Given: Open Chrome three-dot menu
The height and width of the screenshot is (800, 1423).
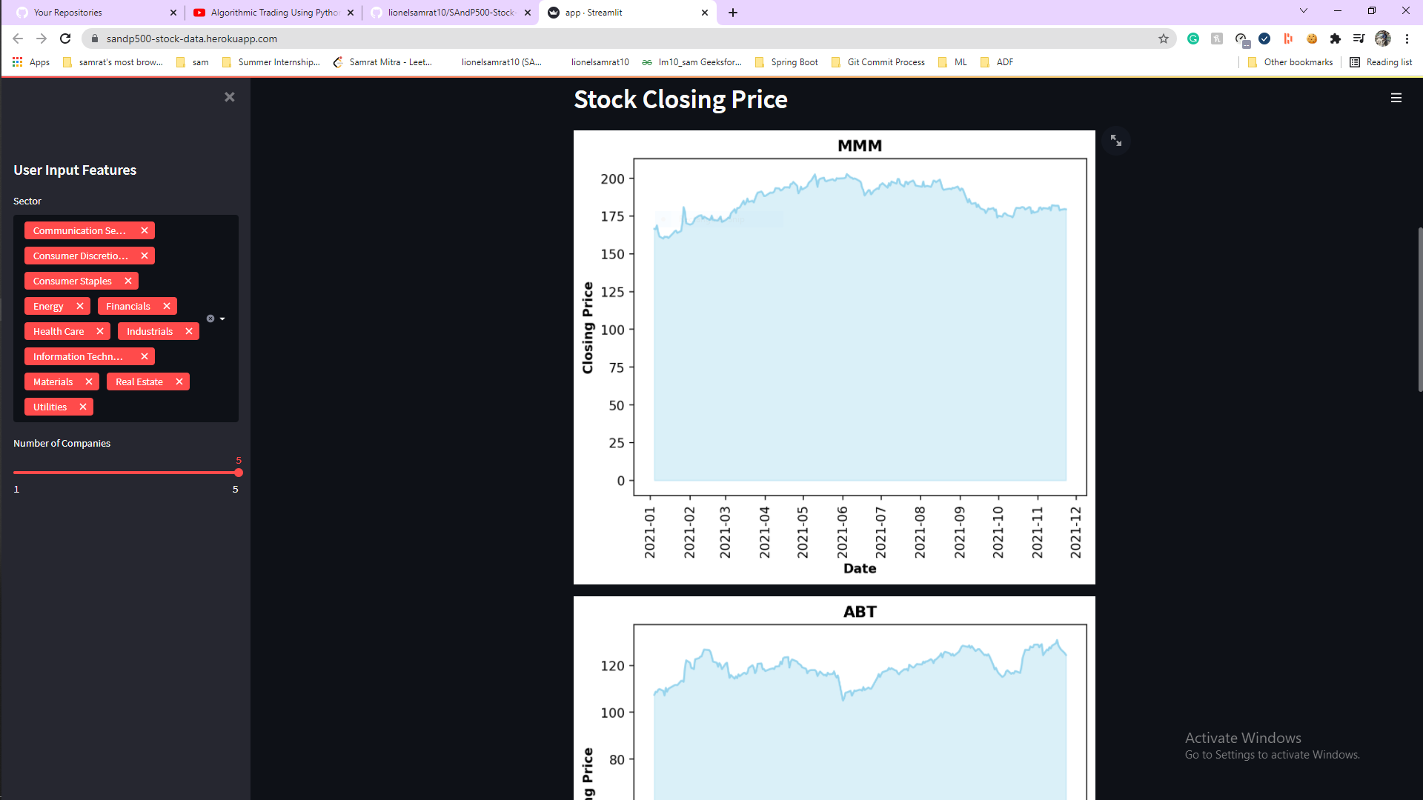Looking at the screenshot, I should (1407, 39).
